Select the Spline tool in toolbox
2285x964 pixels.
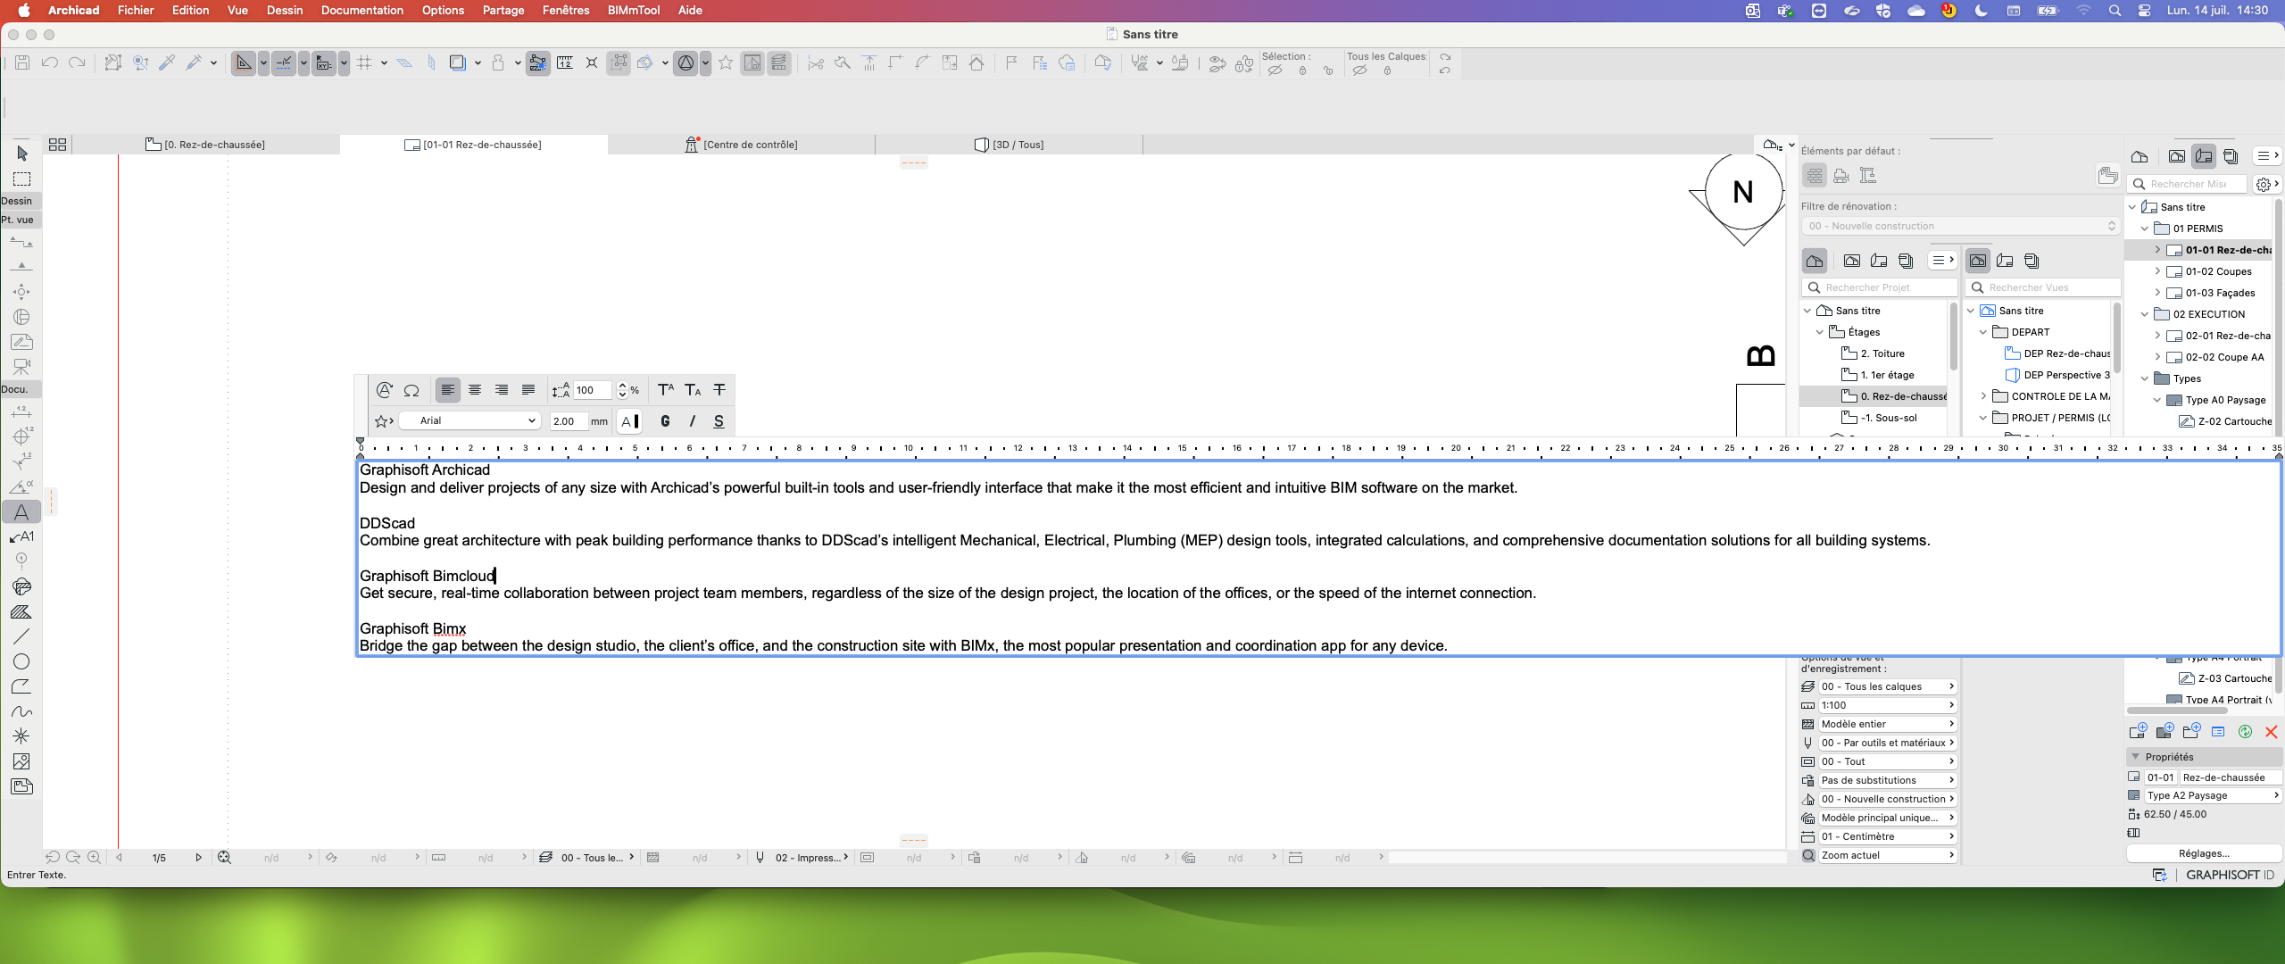pos(21,711)
